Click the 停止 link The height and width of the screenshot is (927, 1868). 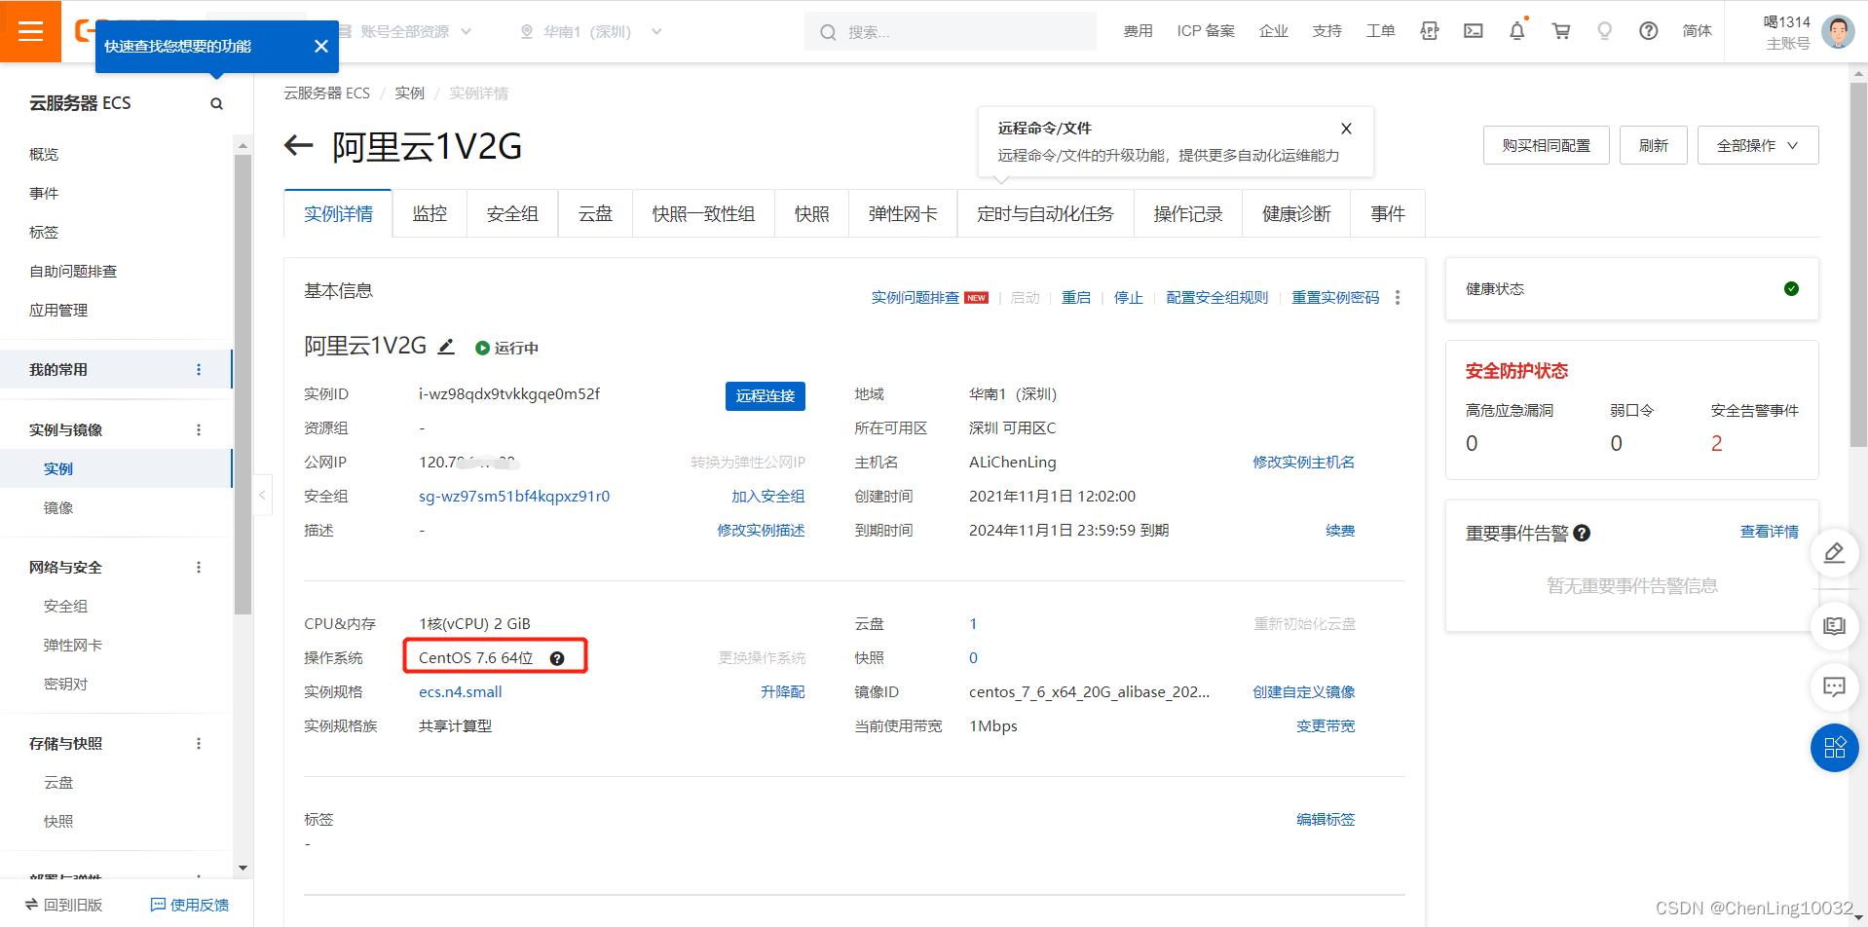1129,297
